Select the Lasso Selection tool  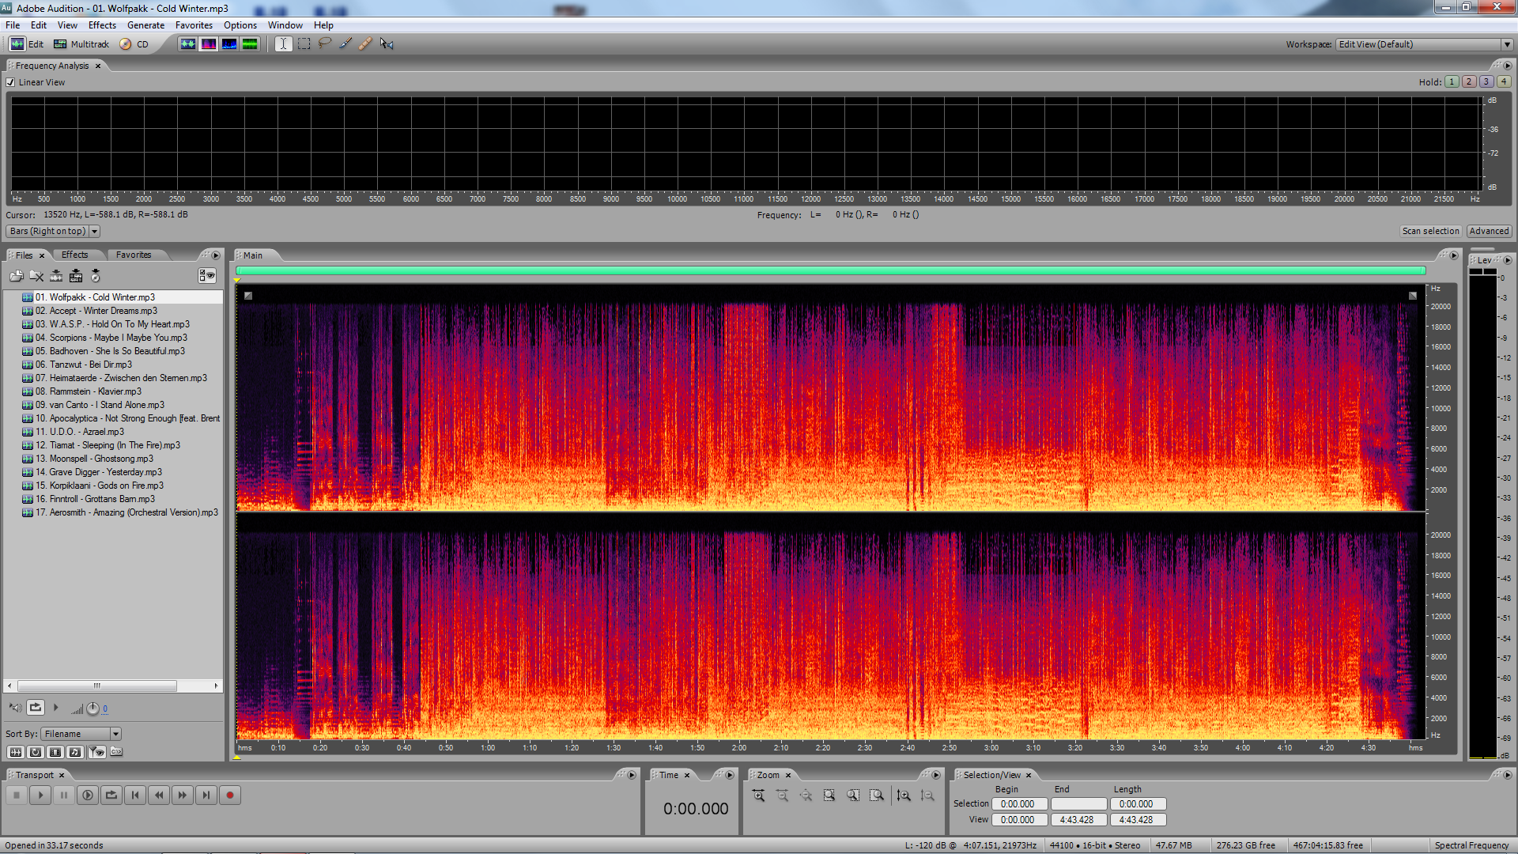click(324, 44)
